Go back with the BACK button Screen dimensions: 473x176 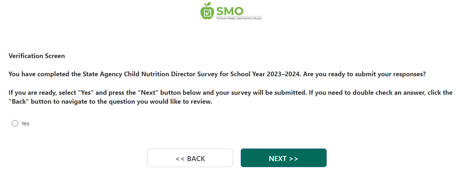click(190, 158)
